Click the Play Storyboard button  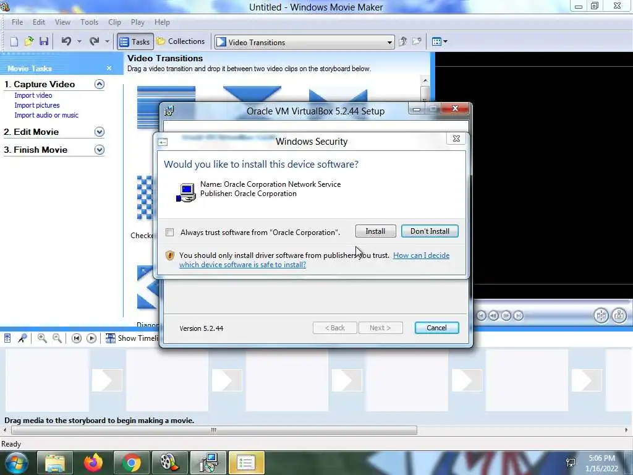click(x=91, y=338)
